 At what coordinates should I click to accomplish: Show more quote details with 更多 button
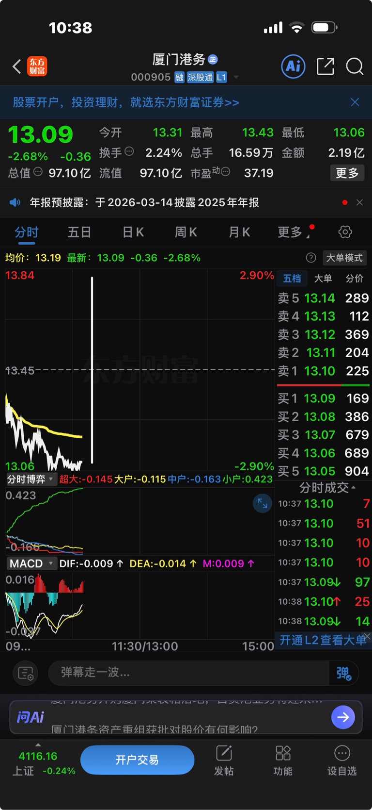[x=347, y=173]
